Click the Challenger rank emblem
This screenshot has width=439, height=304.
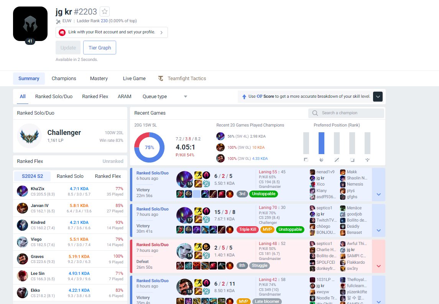pyautogui.click(x=30, y=136)
